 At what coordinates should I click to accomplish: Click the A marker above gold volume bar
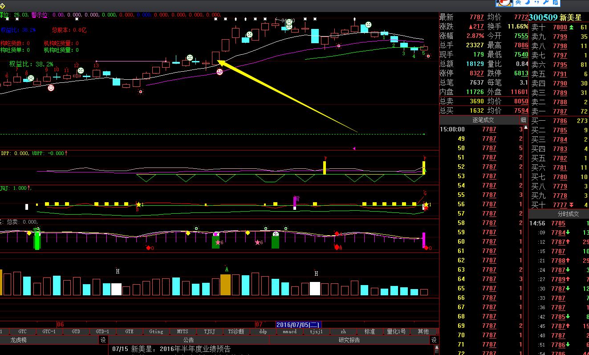tap(227, 269)
